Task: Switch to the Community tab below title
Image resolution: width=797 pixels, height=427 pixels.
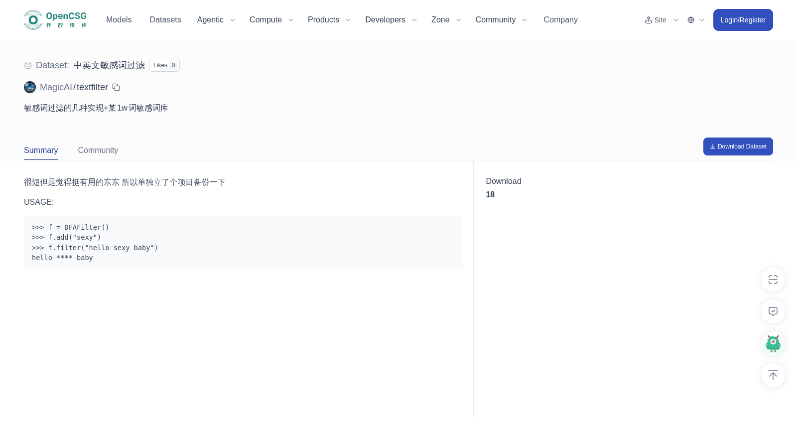Action: point(98,150)
